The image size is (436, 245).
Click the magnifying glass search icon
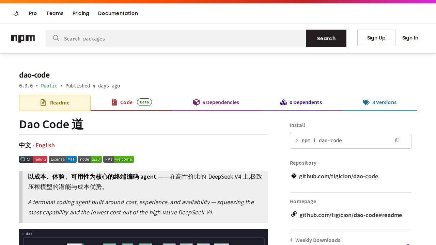tap(56, 38)
